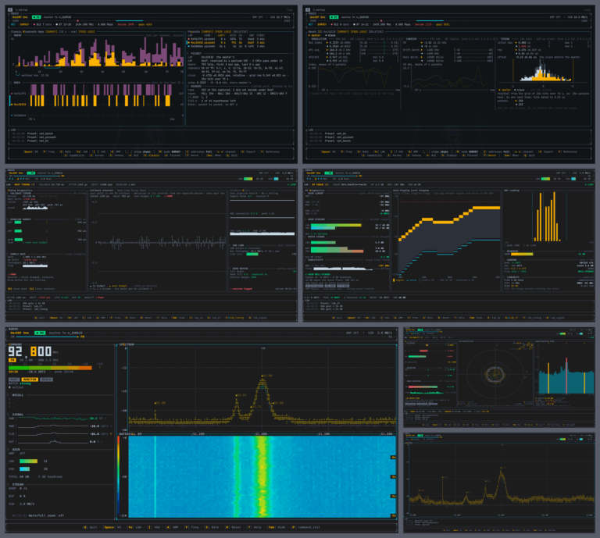The width and height of the screenshot is (600, 538).
Task: Open the constellation view thumbnail at lower right
Action: [499, 376]
